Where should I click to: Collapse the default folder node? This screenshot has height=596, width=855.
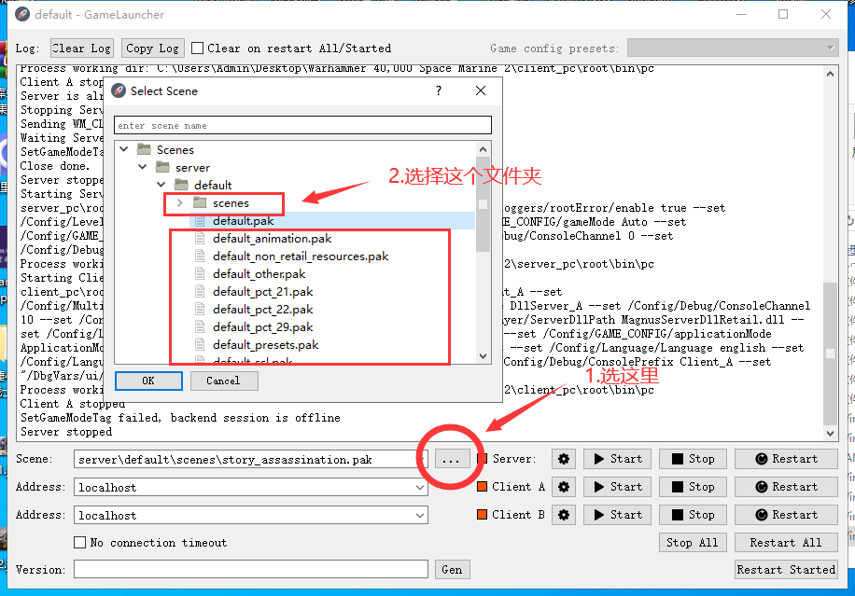[161, 186]
